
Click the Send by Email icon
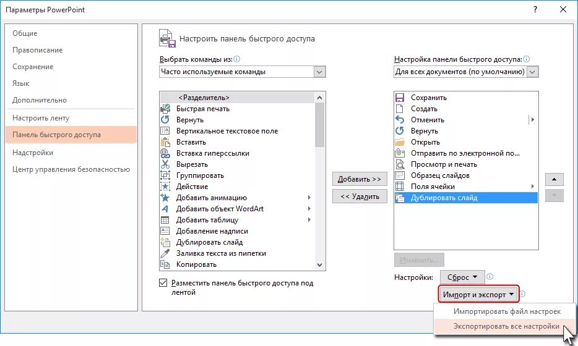(400, 153)
